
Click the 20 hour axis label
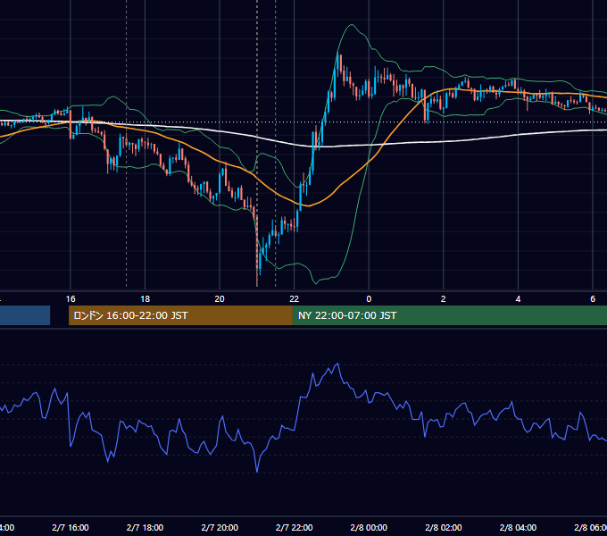pyautogui.click(x=220, y=299)
